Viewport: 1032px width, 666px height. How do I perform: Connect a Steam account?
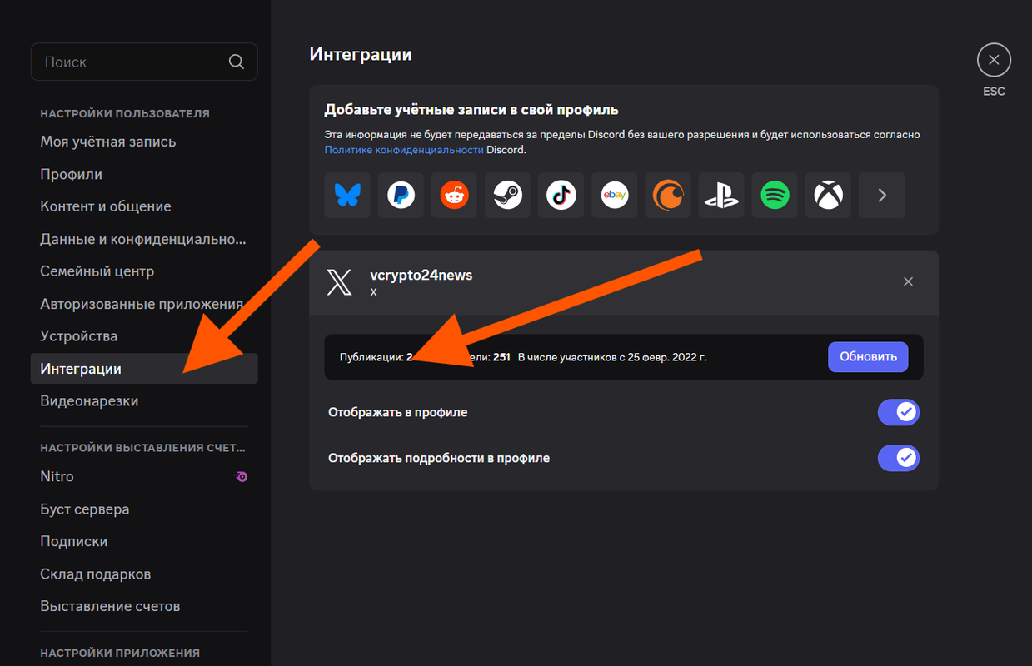[x=507, y=196]
